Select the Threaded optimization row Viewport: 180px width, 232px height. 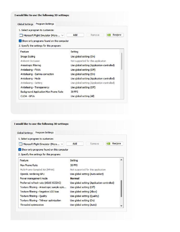tap(69, 205)
